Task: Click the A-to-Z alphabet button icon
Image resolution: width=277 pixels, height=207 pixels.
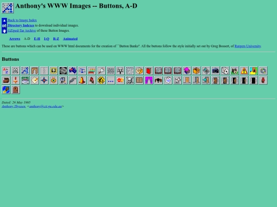Action: [x=6, y=71]
